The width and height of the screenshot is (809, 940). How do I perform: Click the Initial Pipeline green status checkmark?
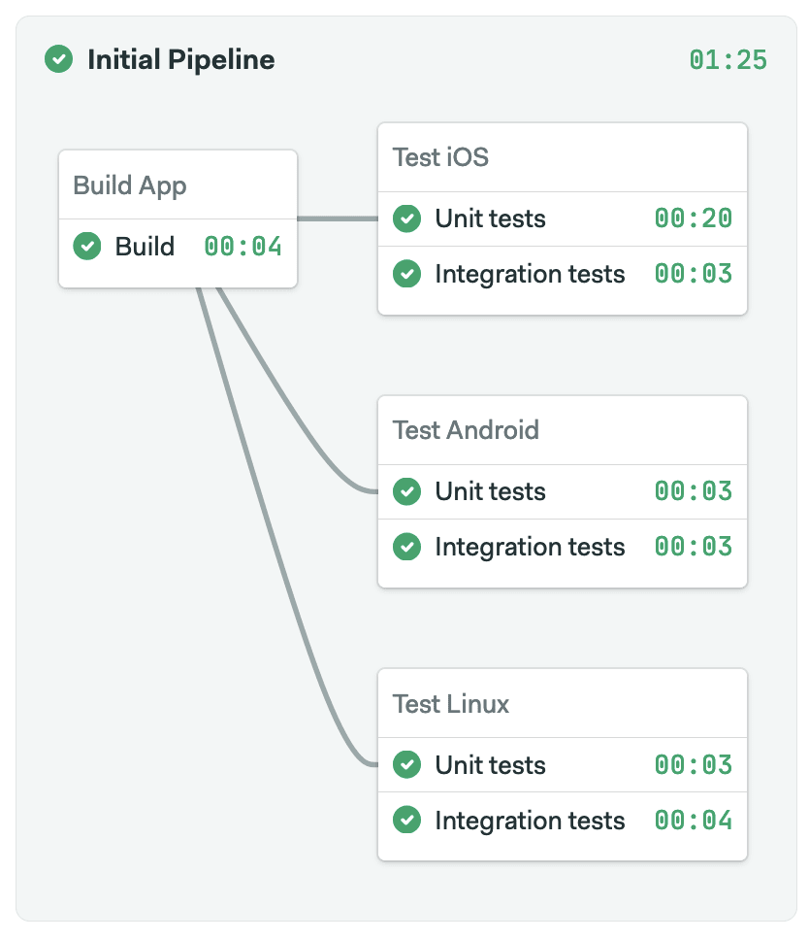(x=58, y=59)
